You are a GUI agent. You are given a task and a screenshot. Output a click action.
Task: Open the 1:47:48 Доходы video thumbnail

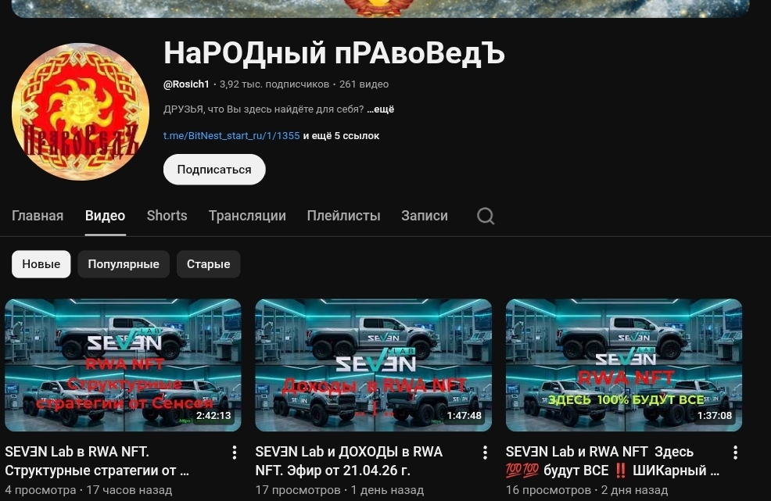coord(373,365)
